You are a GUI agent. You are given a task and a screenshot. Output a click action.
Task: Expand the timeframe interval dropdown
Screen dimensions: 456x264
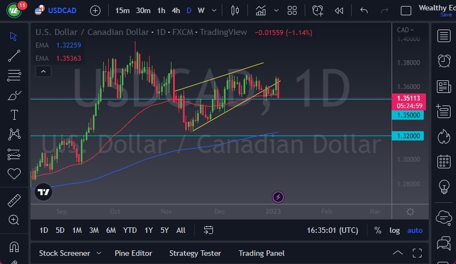point(214,11)
